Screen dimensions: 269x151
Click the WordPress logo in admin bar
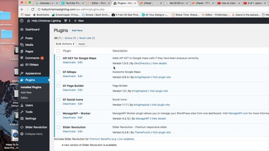(21, 21)
